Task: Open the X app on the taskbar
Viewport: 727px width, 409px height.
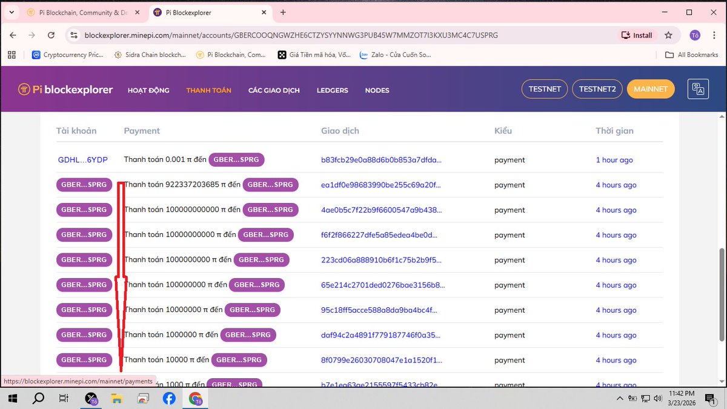Action: click(91, 398)
